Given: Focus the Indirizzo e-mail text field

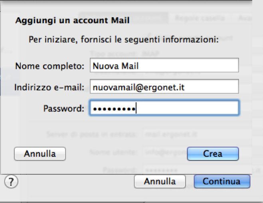Looking at the screenshot, I should (164, 87).
